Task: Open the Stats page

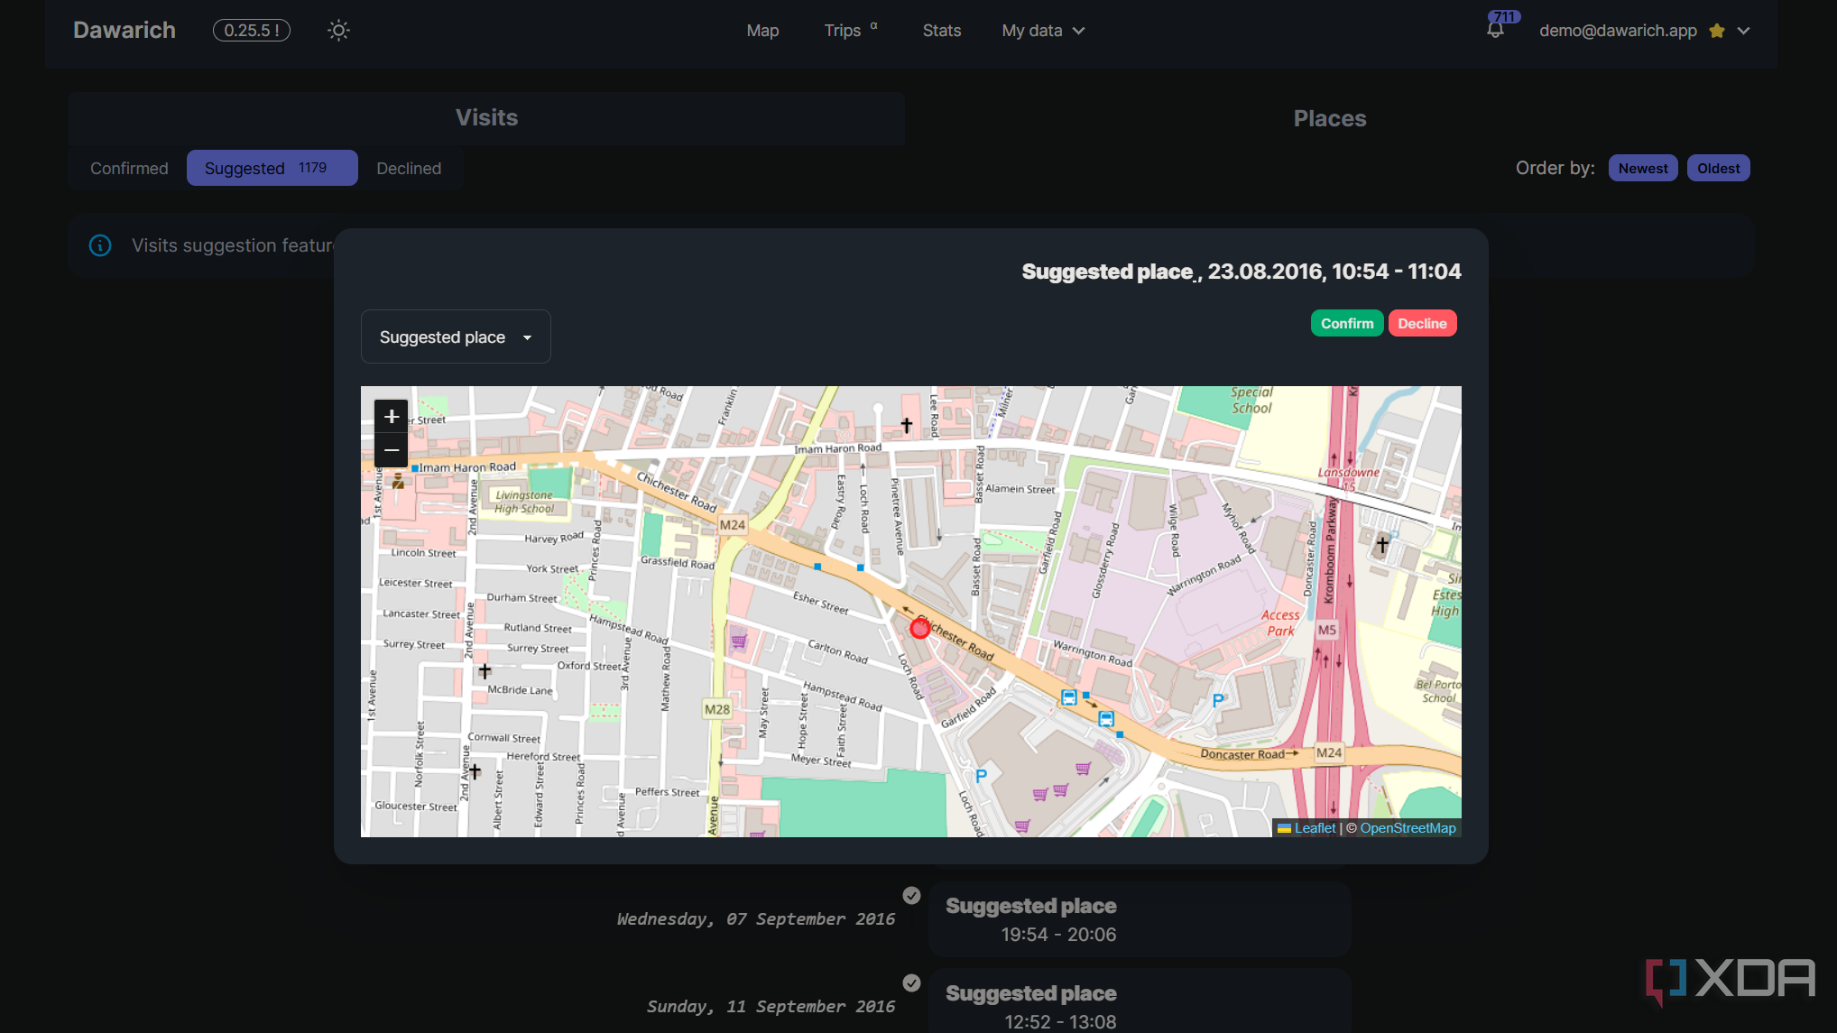Action: [x=941, y=31]
